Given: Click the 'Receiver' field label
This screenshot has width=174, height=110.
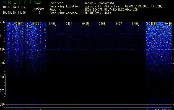Looking at the screenshot, I should click(56, 10).
